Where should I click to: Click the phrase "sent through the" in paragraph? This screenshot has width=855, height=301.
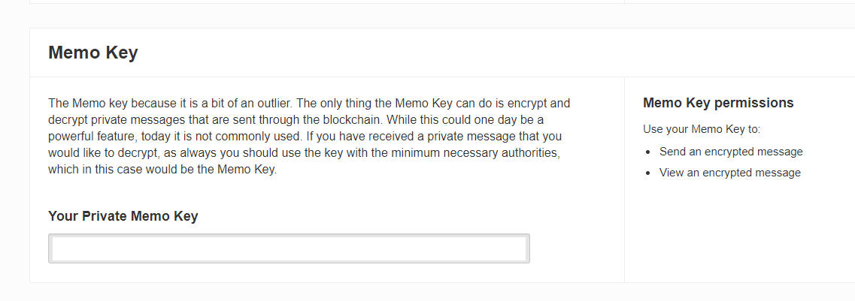coord(286,120)
